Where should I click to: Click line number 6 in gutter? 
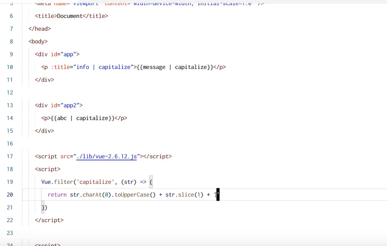click(x=12, y=16)
